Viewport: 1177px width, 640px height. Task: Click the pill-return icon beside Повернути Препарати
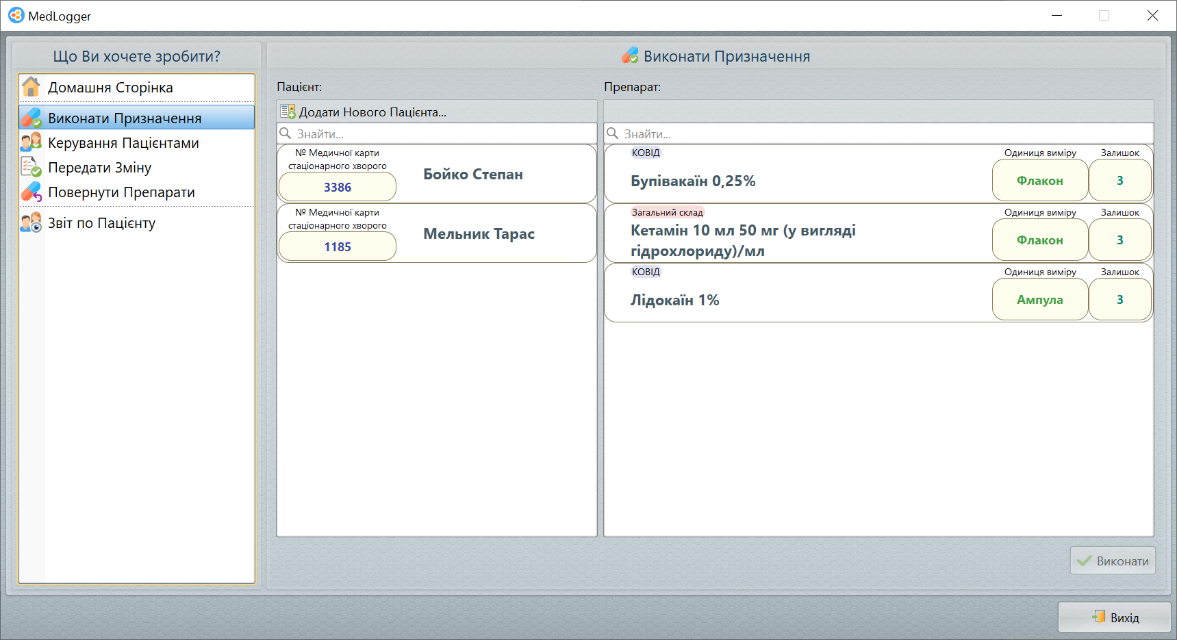pos(31,192)
